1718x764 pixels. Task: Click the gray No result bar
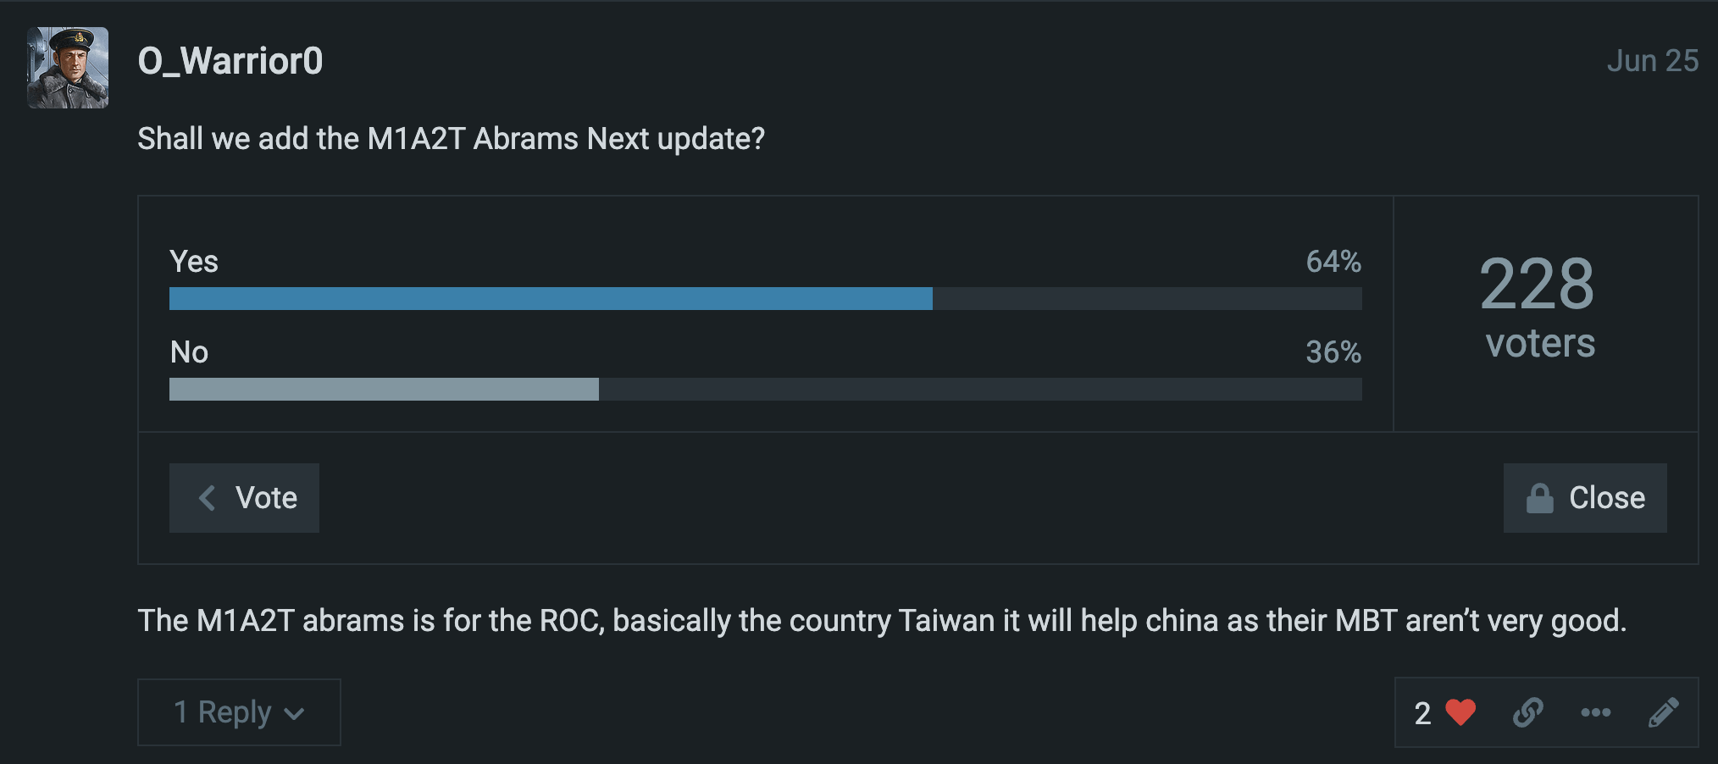click(x=384, y=390)
